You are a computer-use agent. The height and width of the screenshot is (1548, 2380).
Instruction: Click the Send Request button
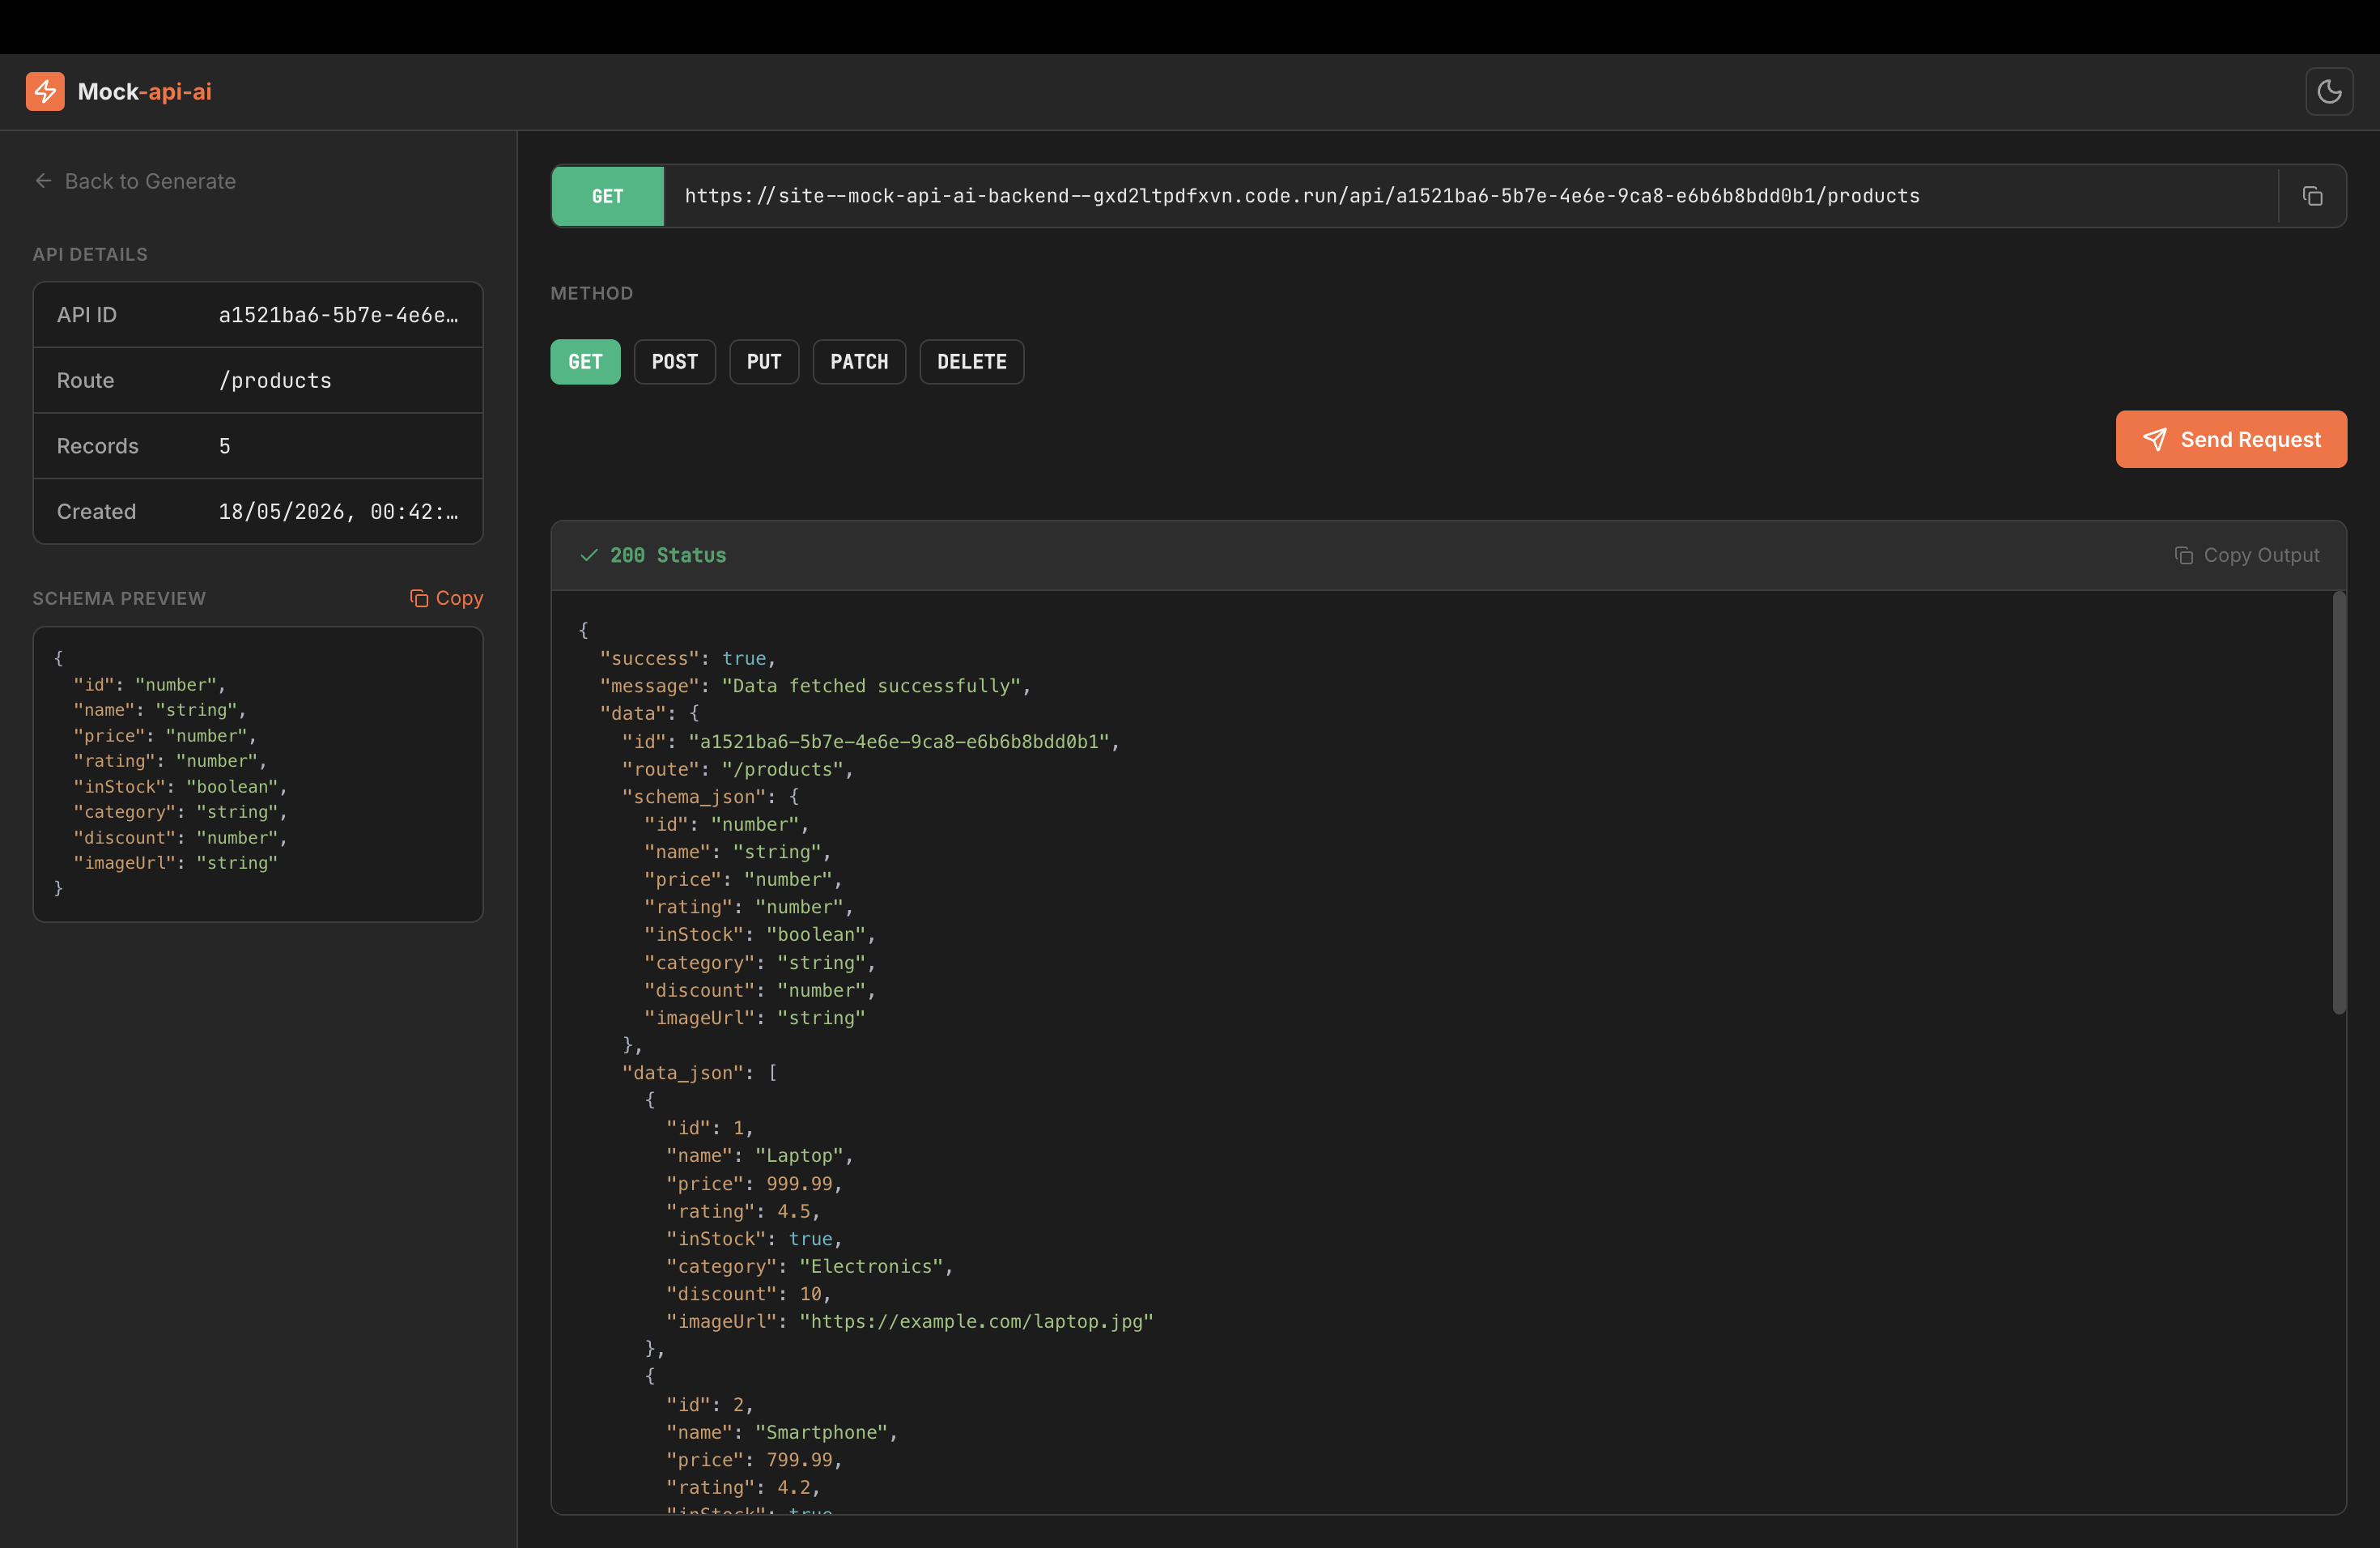[x=2231, y=439]
